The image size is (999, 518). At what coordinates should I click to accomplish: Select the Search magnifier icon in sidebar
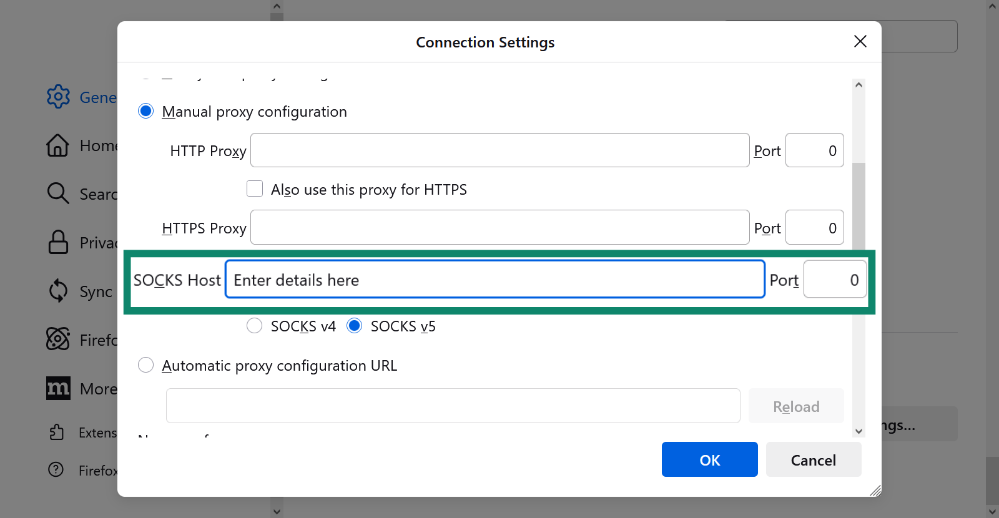(57, 193)
